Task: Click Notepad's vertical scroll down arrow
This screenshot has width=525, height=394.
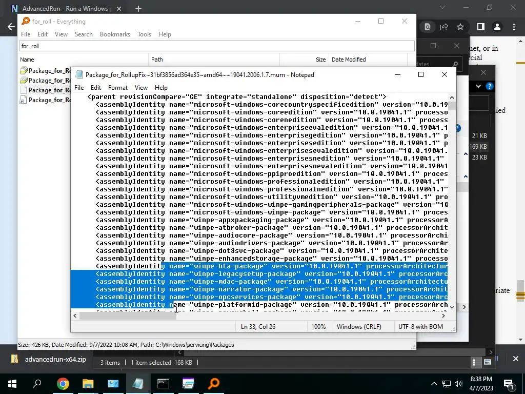Action: click(x=452, y=307)
